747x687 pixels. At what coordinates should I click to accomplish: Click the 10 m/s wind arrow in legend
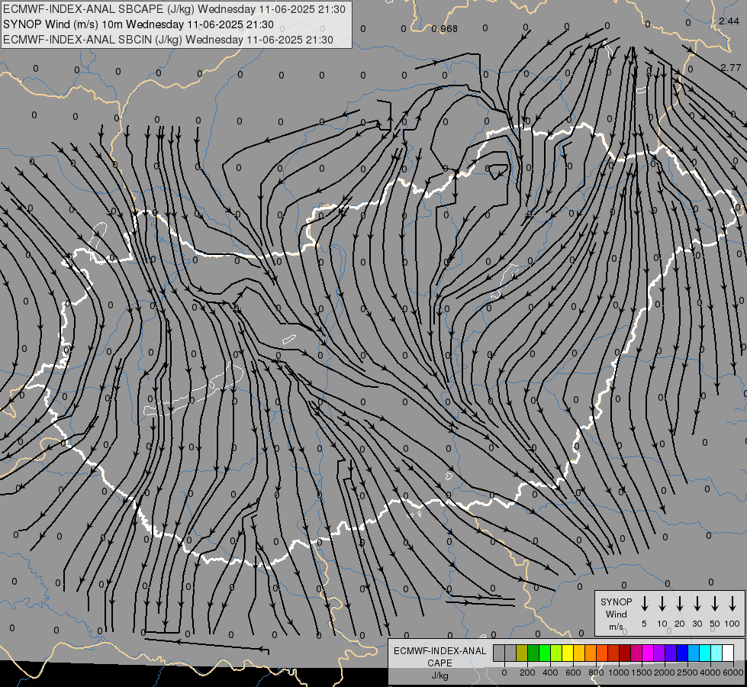pyautogui.click(x=662, y=603)
